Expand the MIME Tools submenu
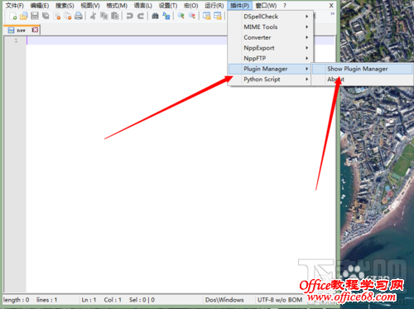414x309 pixels. [x=271, y=27]
